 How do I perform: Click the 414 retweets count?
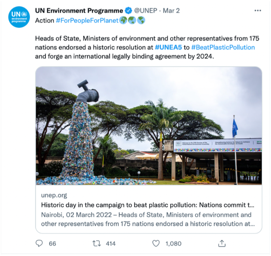click(x=110, y=243)
